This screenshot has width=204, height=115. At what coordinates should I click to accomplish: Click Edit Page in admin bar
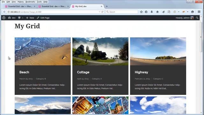click(43, 18)
